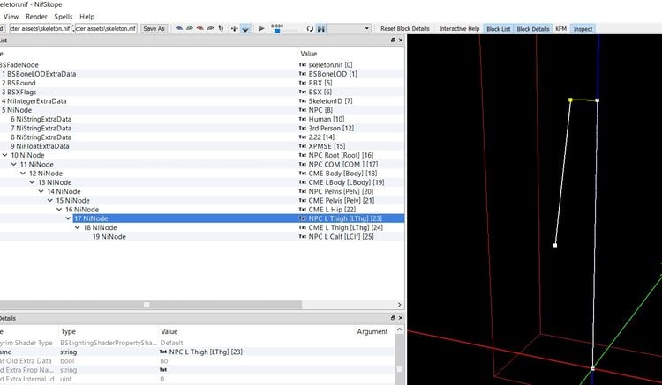Click the Name value NPC L Thigh in details
The height and width of the screenshot is (385, 662).
click(x=206, y=352)
